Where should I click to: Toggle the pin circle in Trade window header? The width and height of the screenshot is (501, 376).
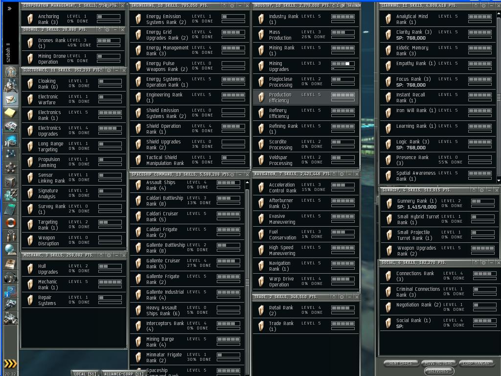click(342, 297)
